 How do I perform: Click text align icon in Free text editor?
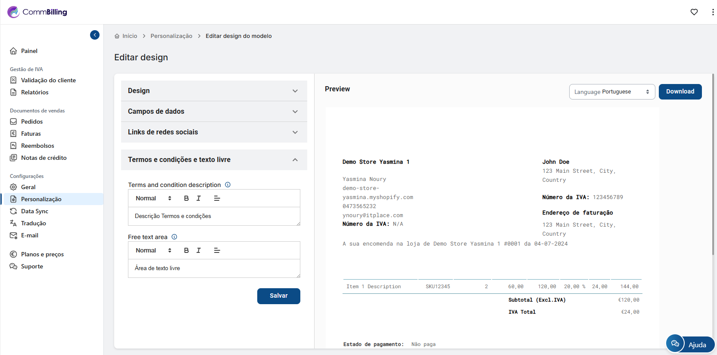pyautogui.click(x=217, y=250)
